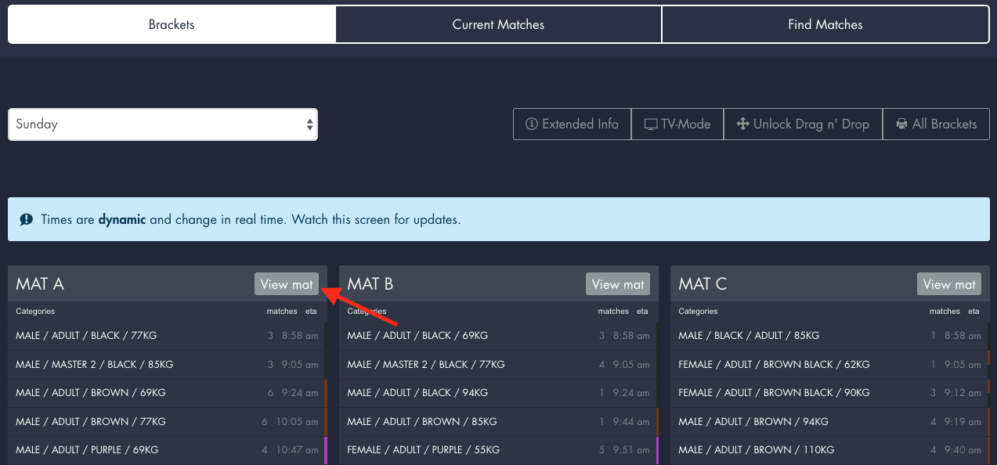The height and width of the screenshot is (465, 997).
Task: Click the purple color bar next to PURPLE 69KG row
Action: point(327,450)
